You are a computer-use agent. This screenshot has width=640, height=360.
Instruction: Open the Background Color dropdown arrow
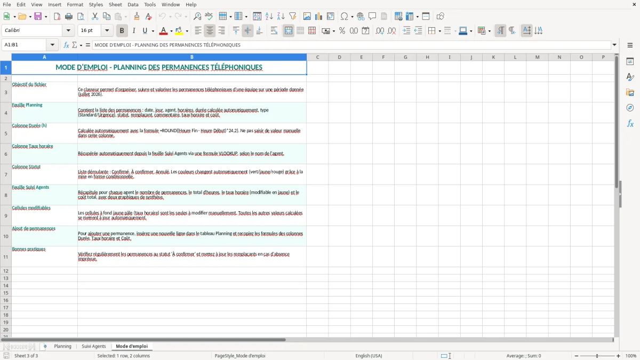click(187, 31)
